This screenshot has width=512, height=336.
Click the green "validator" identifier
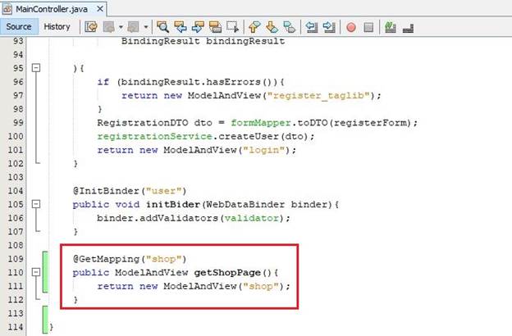coord(252,218)
